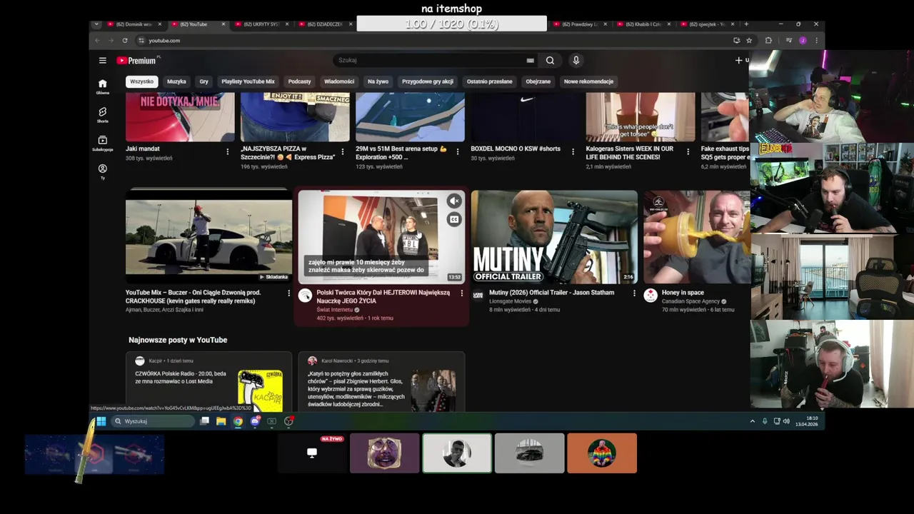Open options for NAJSZYBSZA PIZZA video
Screen dimensions: 914x514
click(342, 152)
